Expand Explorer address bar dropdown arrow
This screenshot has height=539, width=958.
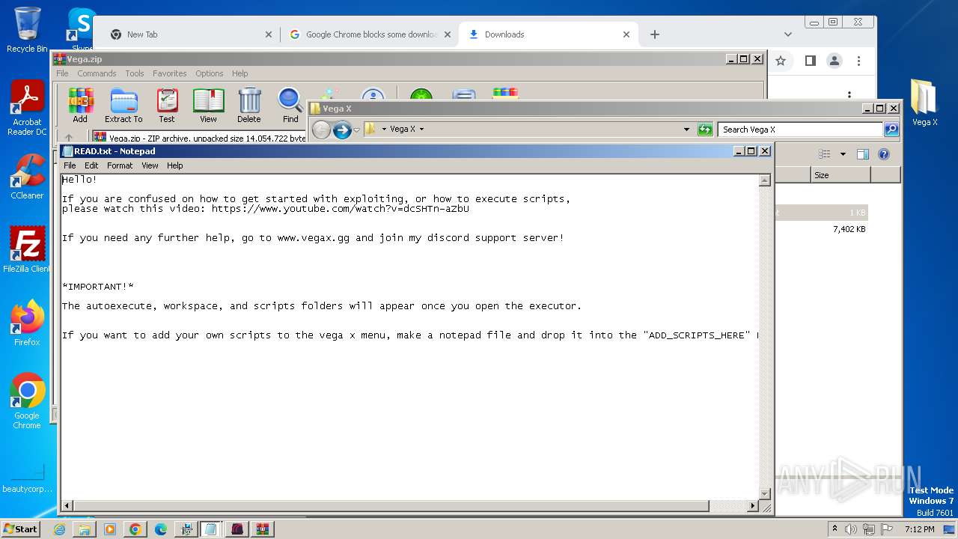point(686,130)
